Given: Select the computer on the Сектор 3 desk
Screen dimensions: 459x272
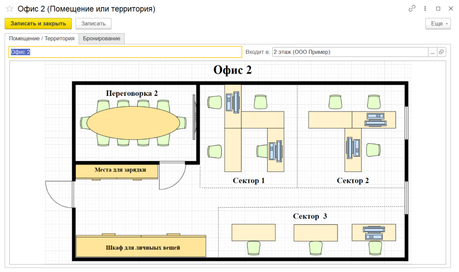Looking at the screenshot, I should point(373,233).
